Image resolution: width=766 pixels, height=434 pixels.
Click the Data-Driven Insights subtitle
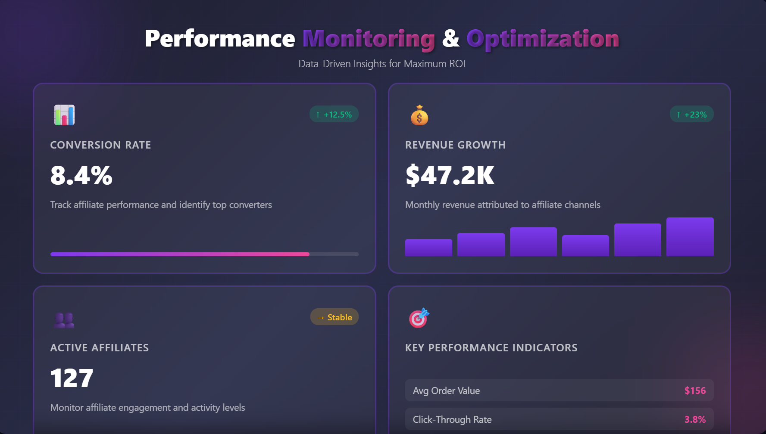(x=381, y=64)
